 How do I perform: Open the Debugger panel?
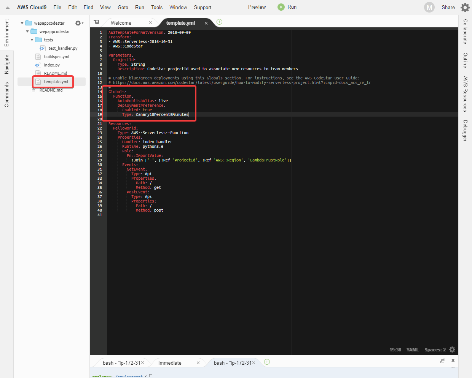coord(465,131)
